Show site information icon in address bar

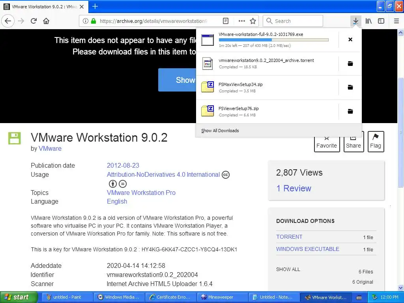coord(86,21)
